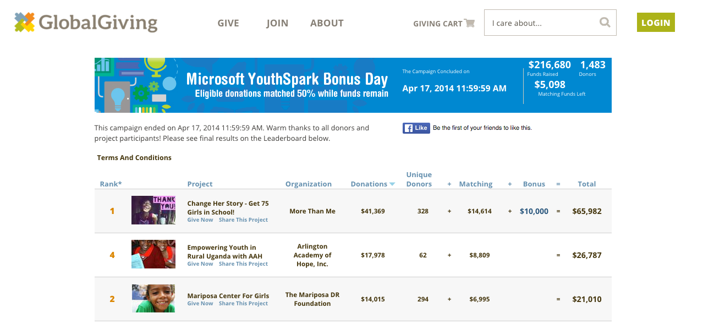Click the $10,000 bonus amount

click(534, 211)
